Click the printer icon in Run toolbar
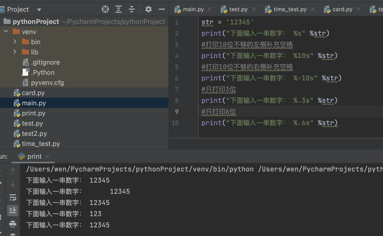 pyautogui.click(x=13, y=224)
